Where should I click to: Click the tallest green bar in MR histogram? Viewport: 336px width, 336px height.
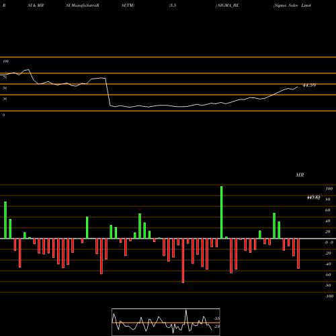click(x=221, y=212)
